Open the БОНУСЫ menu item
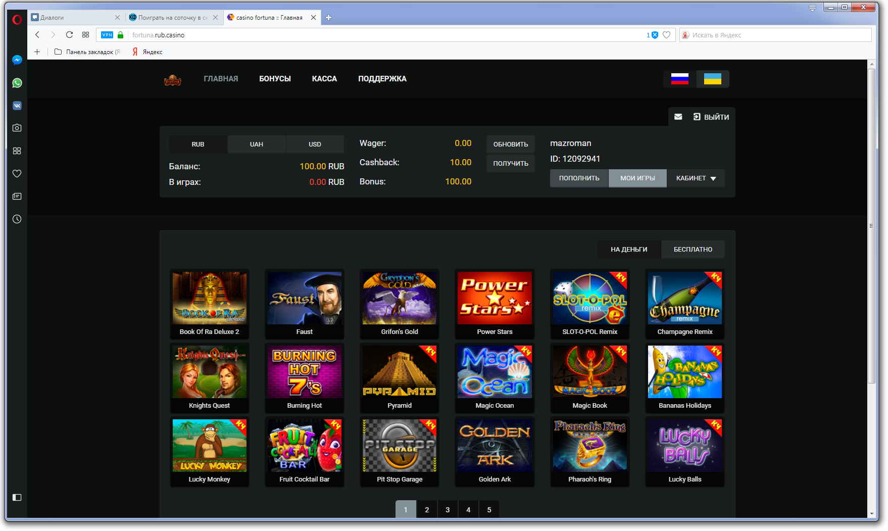The image size is (888, 531). tap(275, 79)
